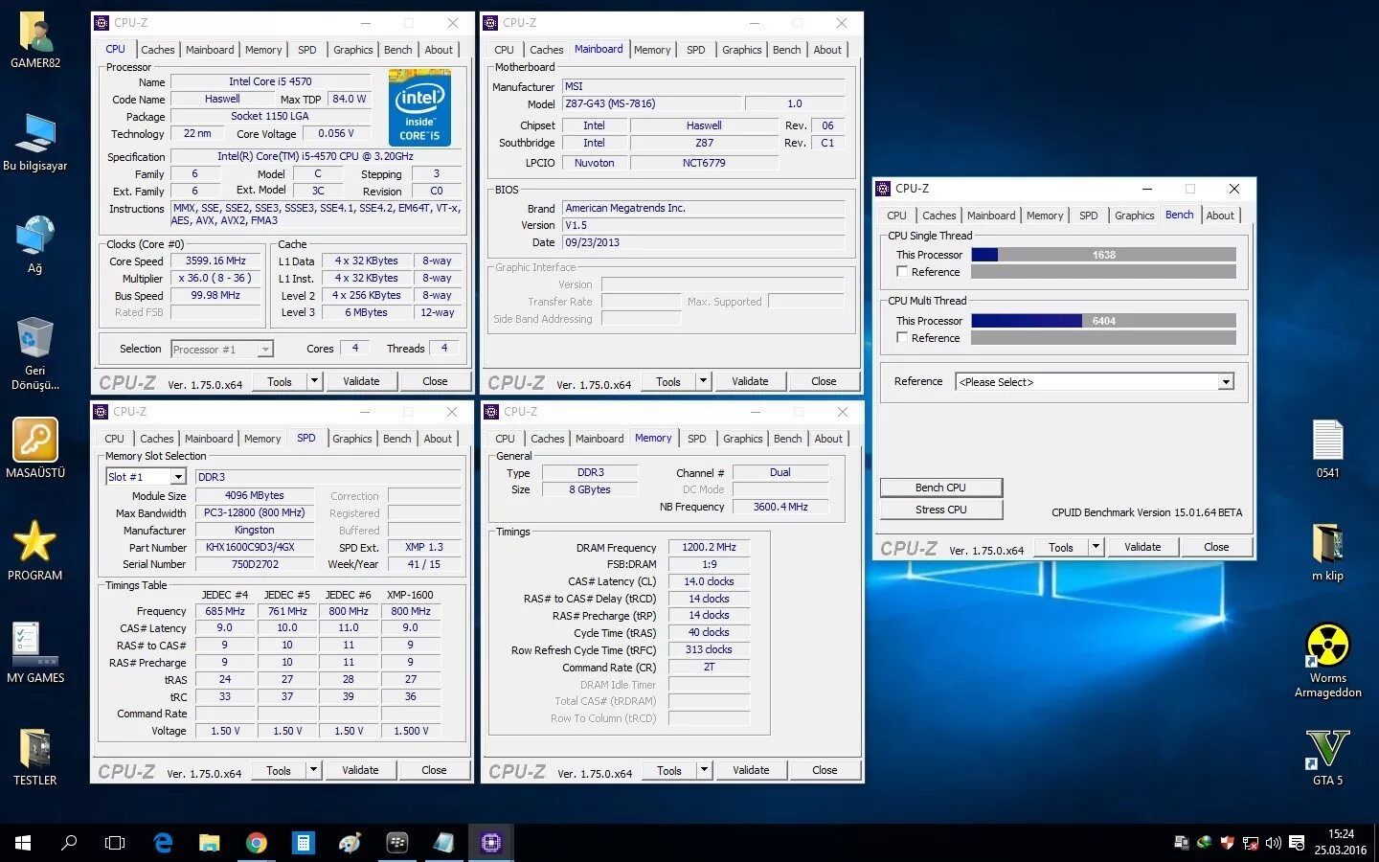1379x862 pixels.
Task: Click Specification i5-4570 CPU @ 3.20GHz
Action: point(315,156)
